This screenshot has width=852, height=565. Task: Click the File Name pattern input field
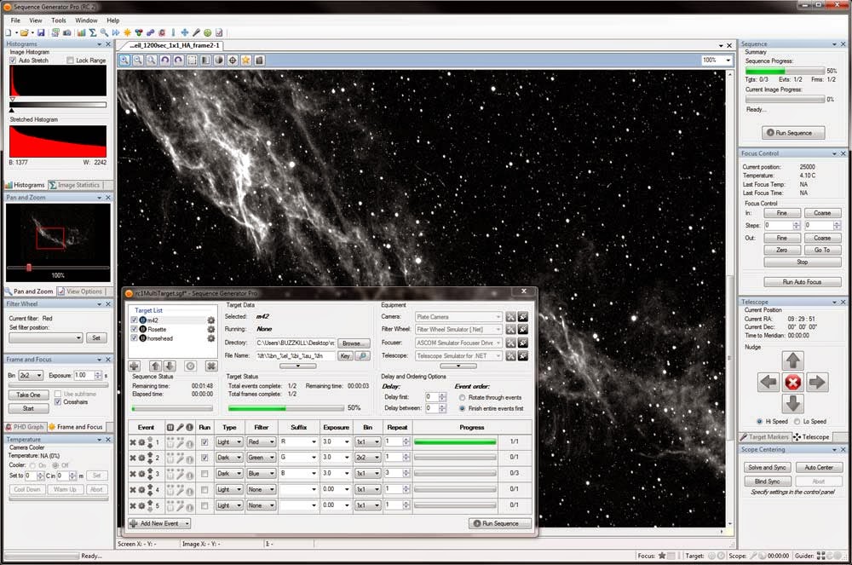coord(296,355)
